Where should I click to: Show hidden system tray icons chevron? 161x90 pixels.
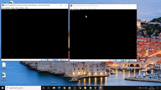pyautogui.click(x=138, y=88)
